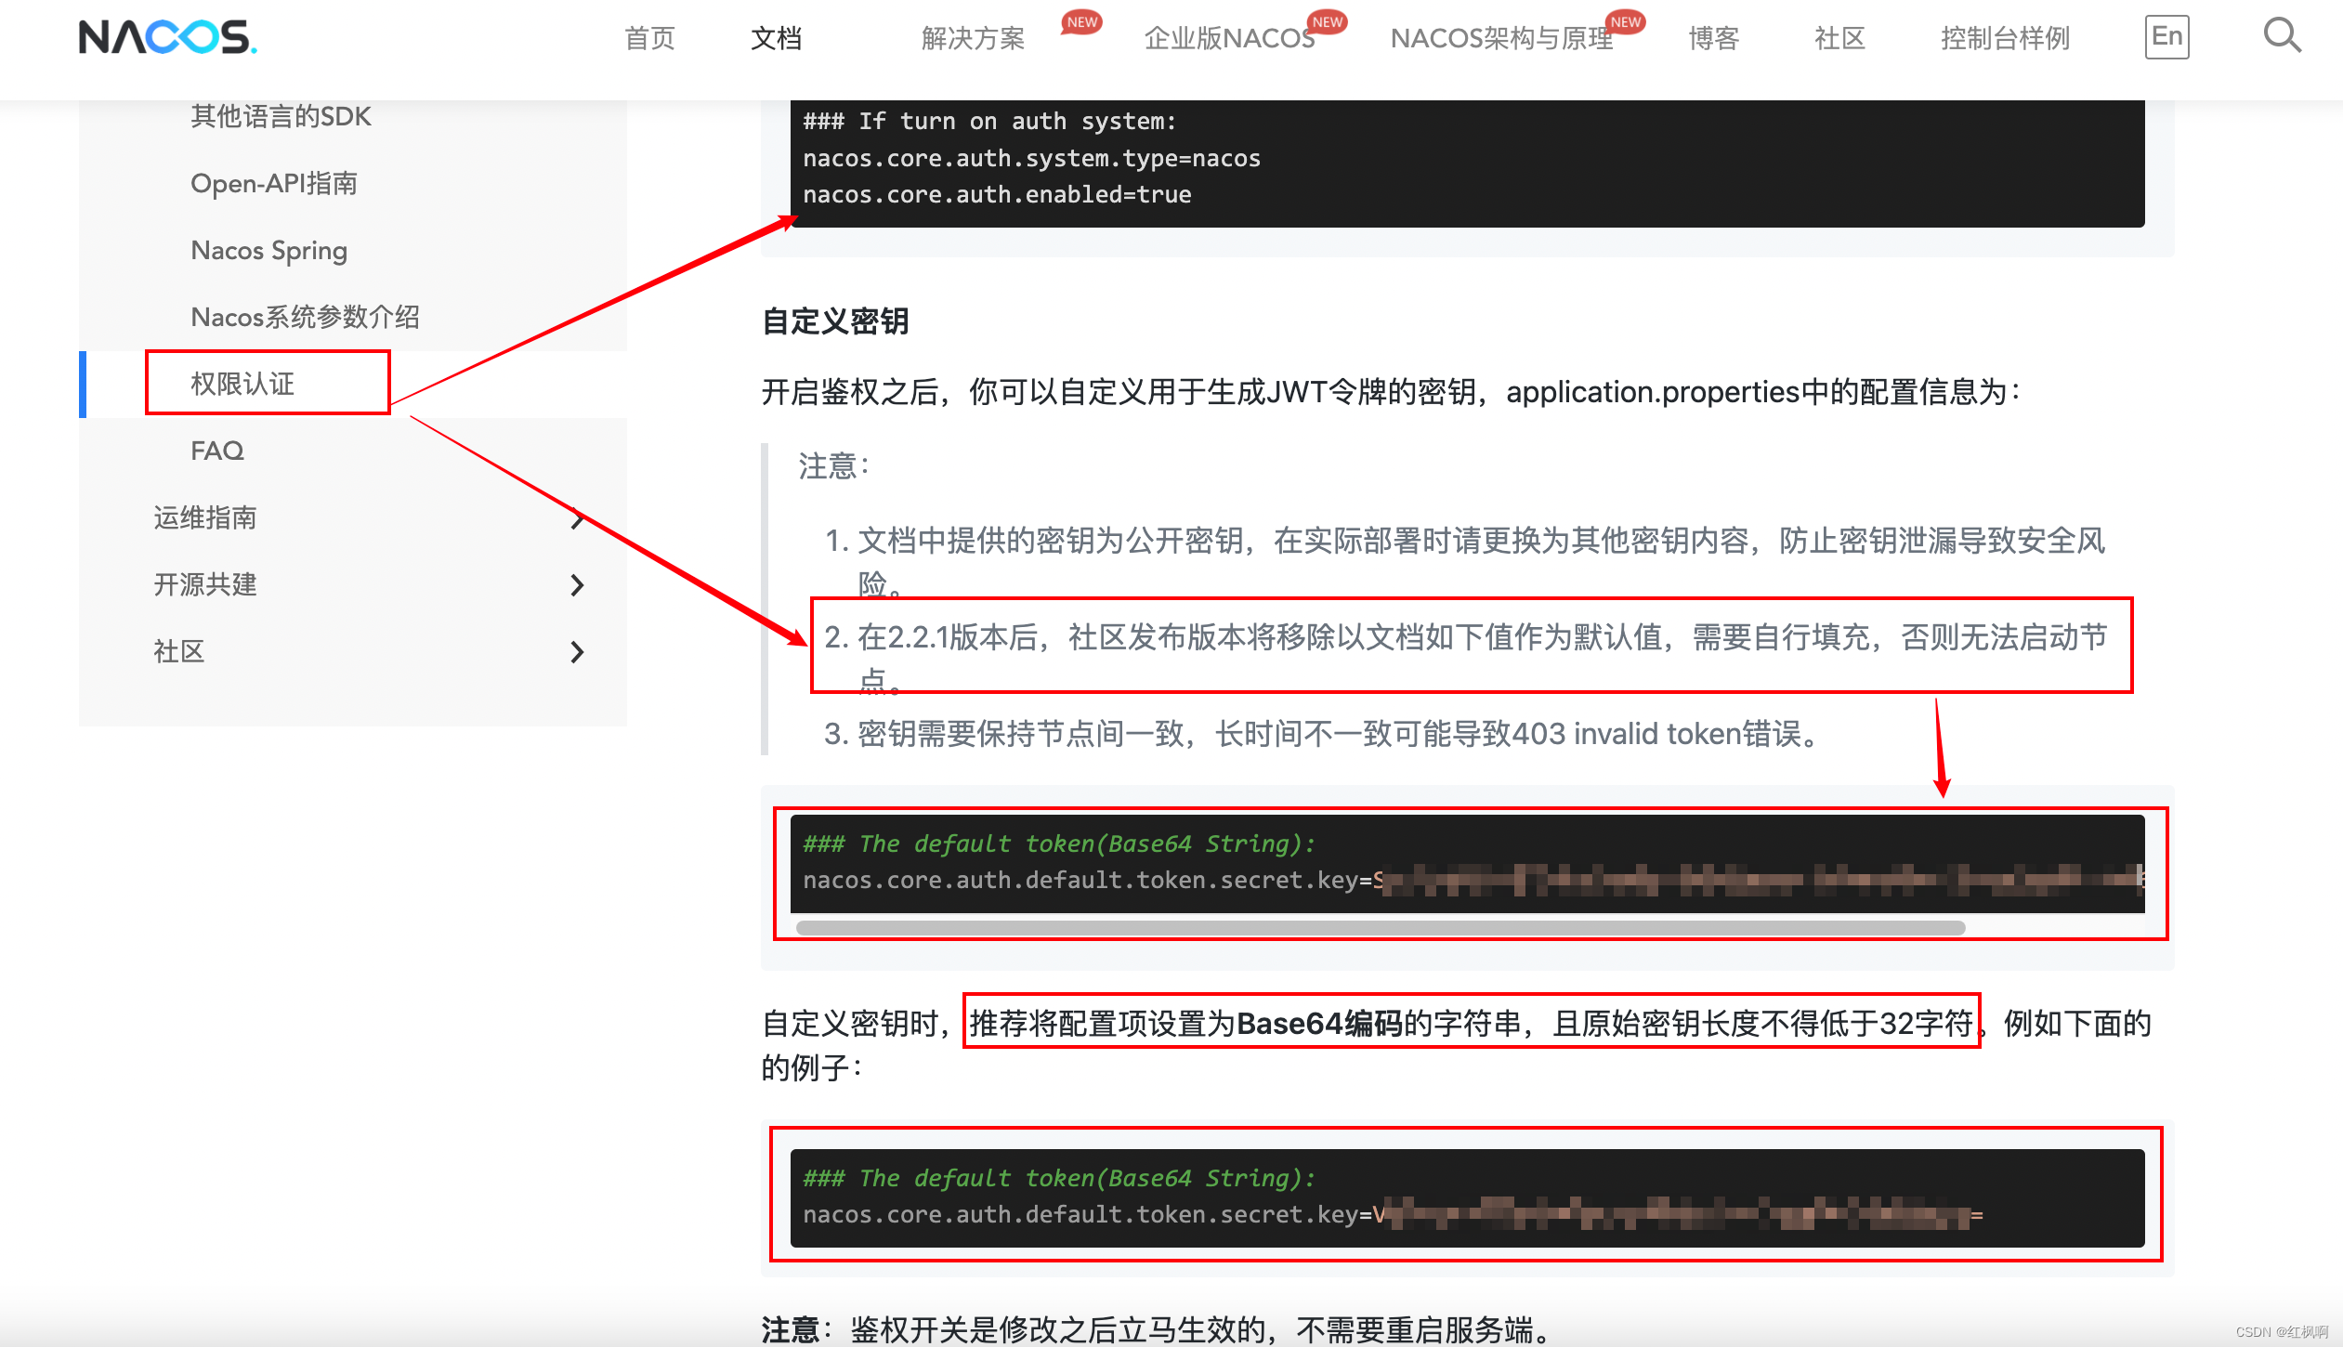
Task: Select Nacos系统参数介绍 in sidebar
Action: tap(305, 317)
